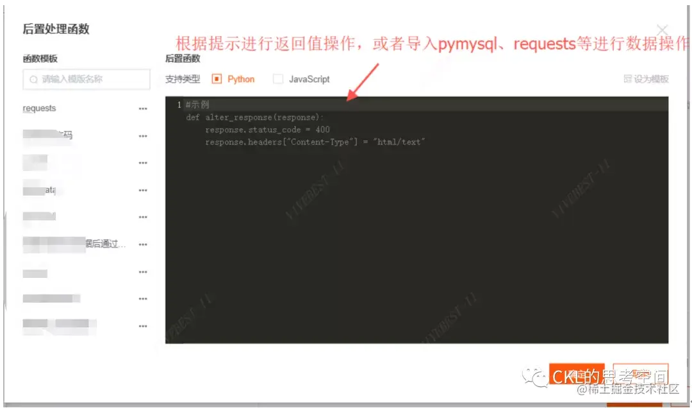Click the search magnifier icon in template search
This screenshot has height=408, width=692.
(33, 80)
